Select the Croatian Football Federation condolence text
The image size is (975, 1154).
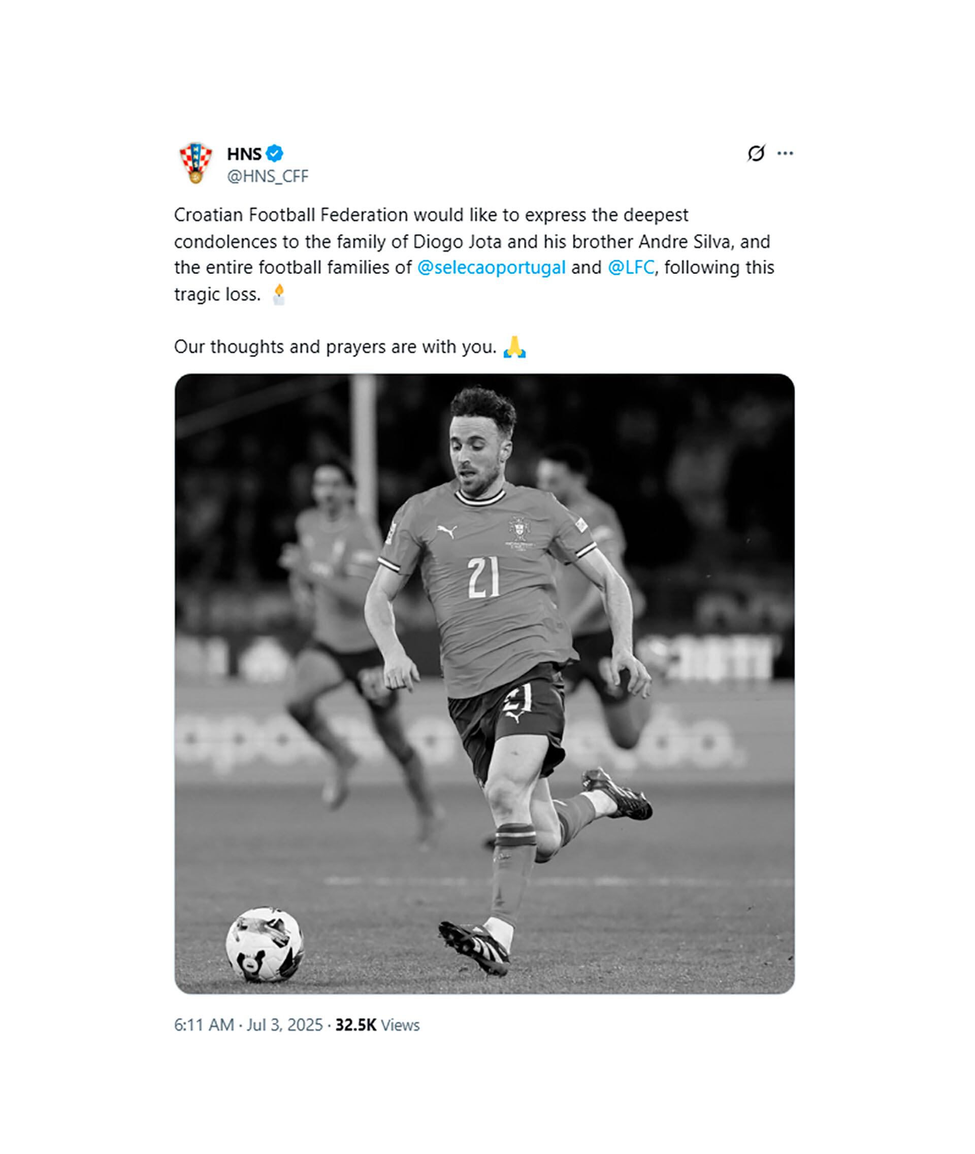(474, 254)
